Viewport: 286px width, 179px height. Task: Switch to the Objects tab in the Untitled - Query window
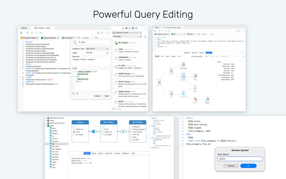(24, 28)
